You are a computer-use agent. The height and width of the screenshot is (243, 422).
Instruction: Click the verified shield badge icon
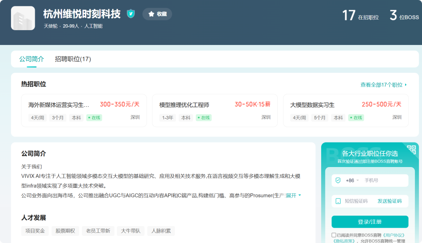131,13
